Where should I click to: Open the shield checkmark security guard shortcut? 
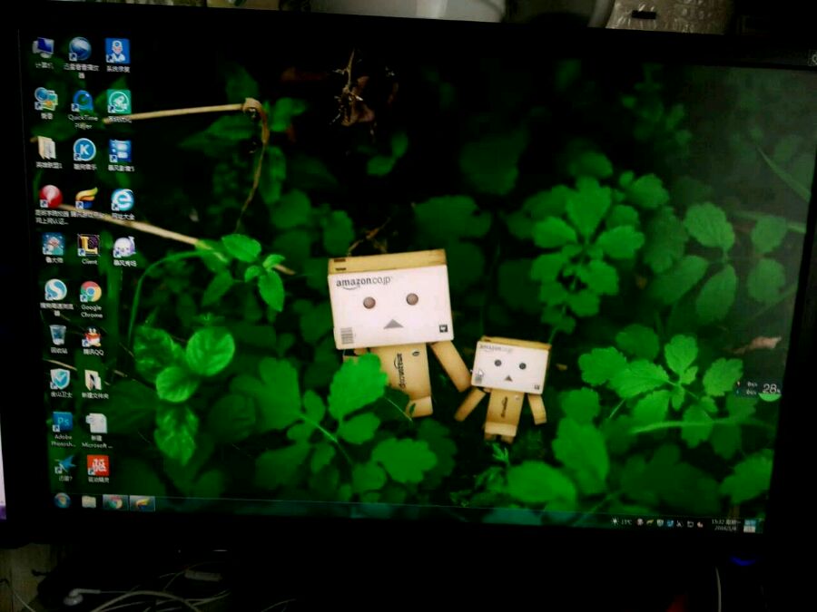pyautogui.click(x=60, y=383)
